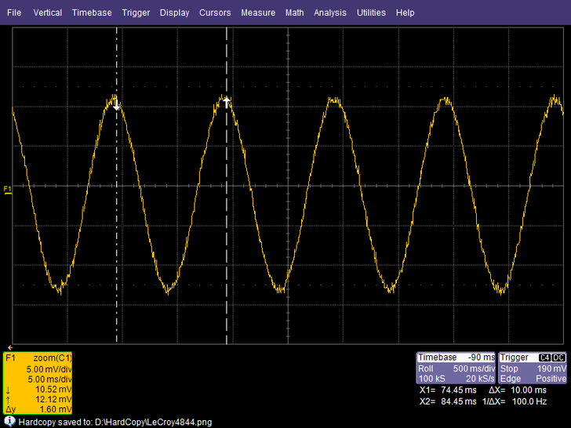The width and height of the screenshot is (571, 428).
Task: Select the Math menu
Action: point(294,13)
